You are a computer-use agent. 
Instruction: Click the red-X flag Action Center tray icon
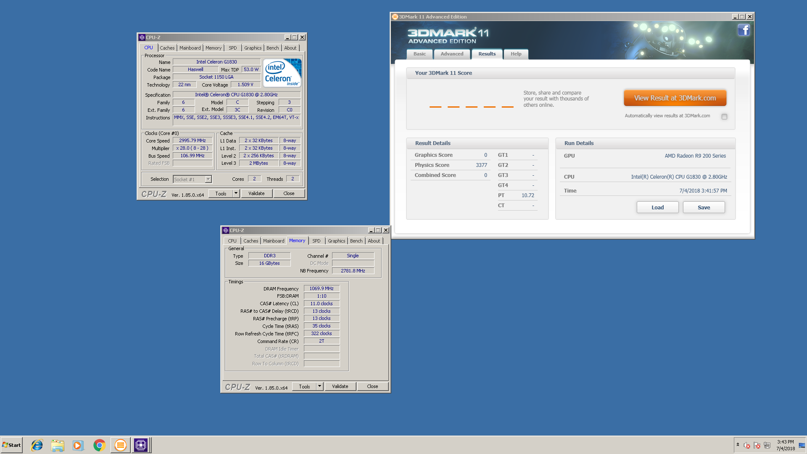757,445
